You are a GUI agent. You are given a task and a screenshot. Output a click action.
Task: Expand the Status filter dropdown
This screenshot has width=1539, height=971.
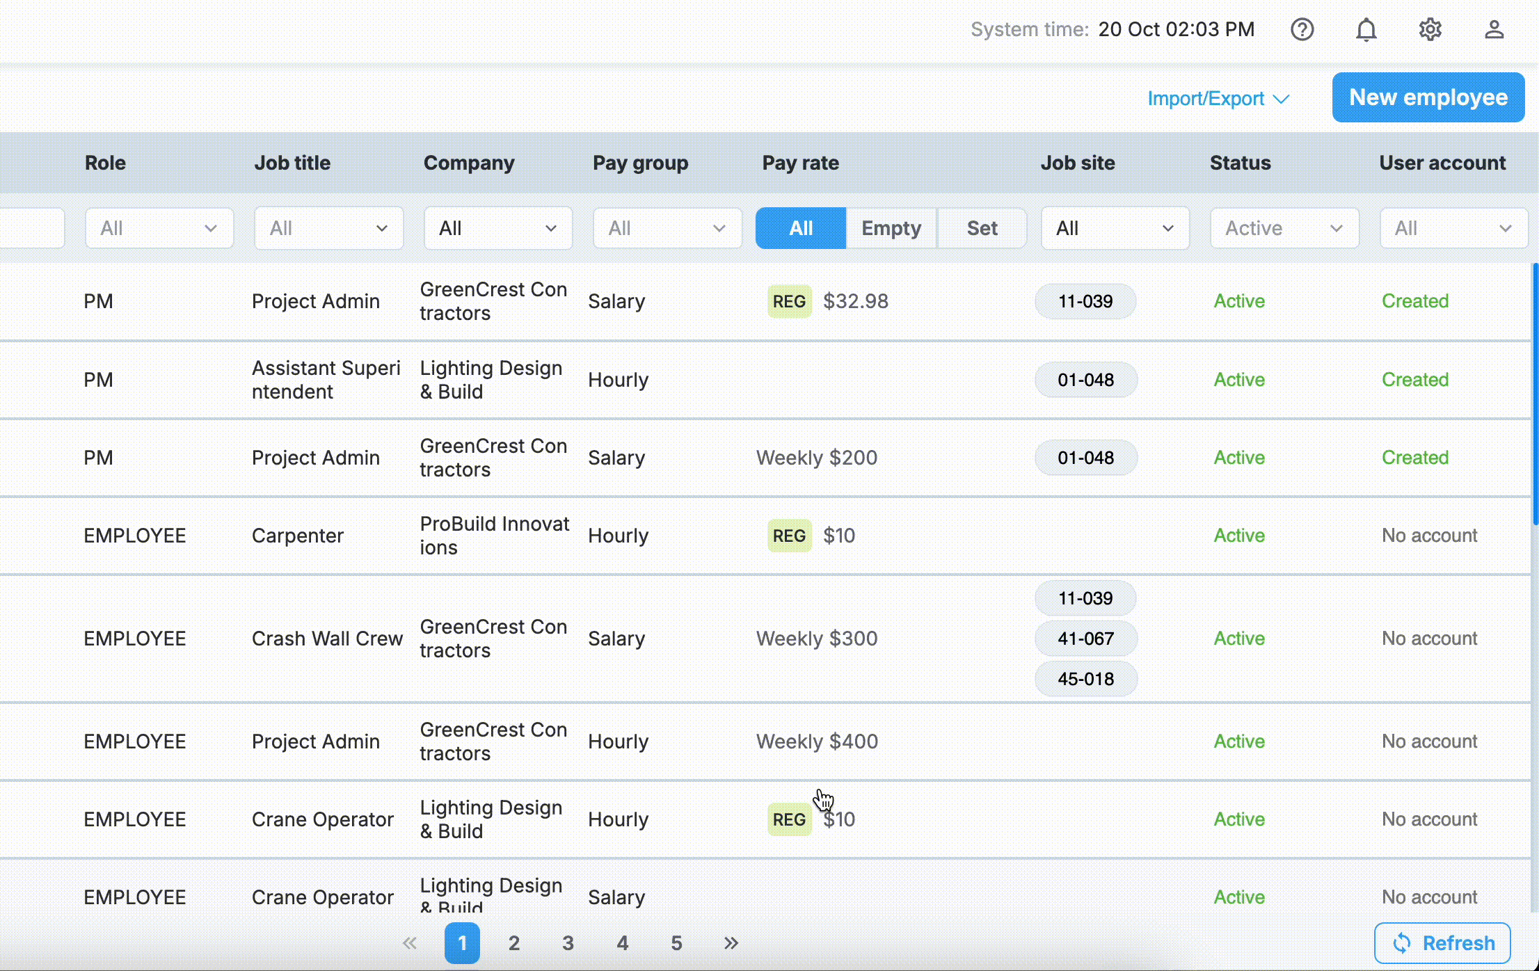click(1284, 228)
